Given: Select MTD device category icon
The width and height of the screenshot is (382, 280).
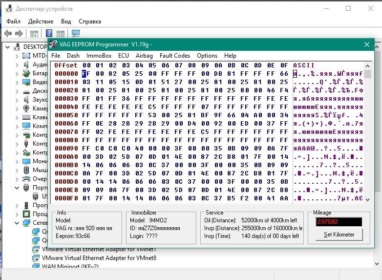Looking at the screenshot, I should point(26,56).
